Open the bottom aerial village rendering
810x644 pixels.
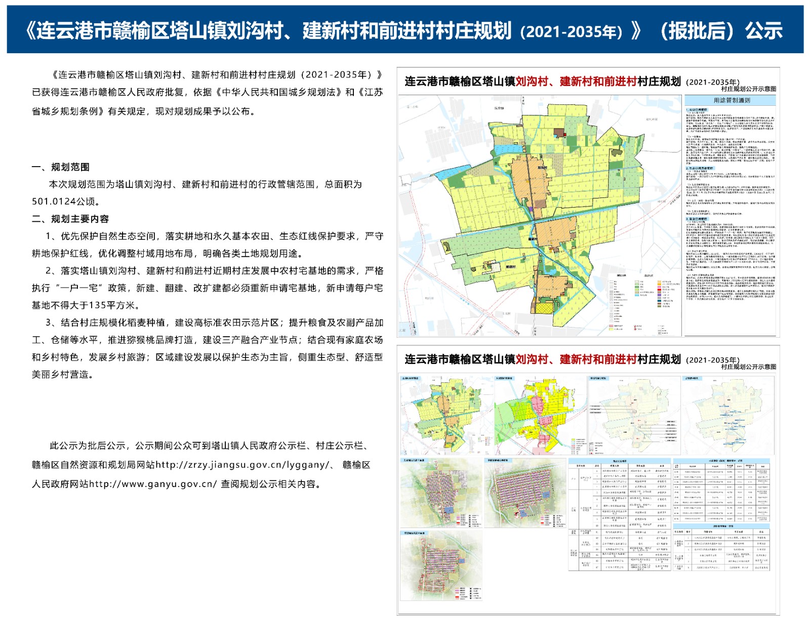(x=441, y=566)
